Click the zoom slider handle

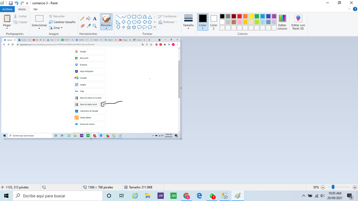coord(333,187)
